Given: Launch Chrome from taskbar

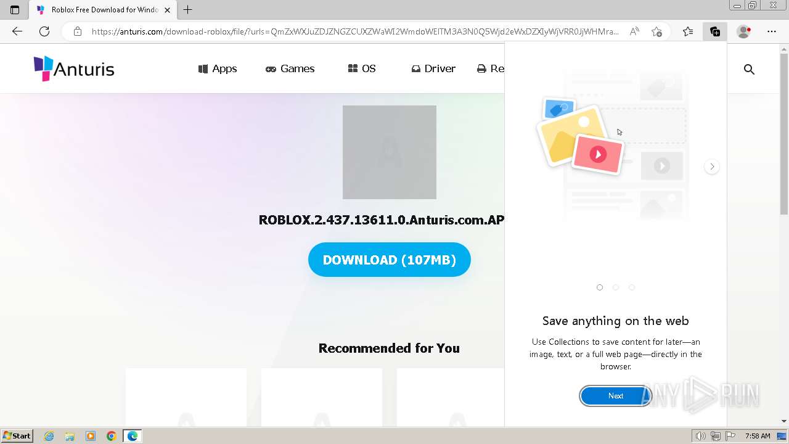Looking at the screenshot, I should pos(111,436).
